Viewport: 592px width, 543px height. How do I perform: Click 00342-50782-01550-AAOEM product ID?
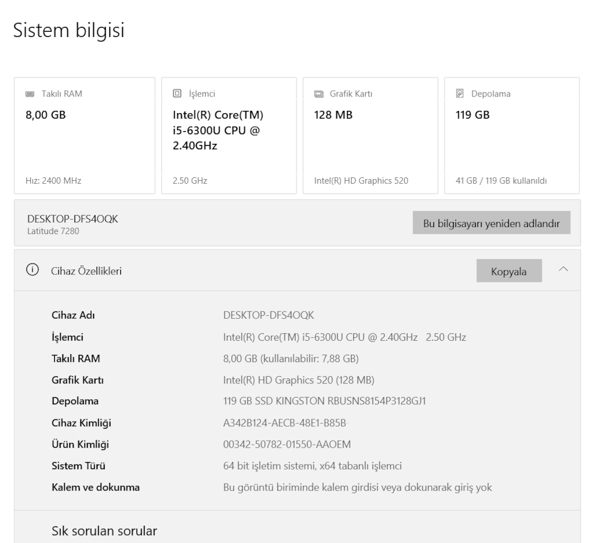(x=287, y=445)
